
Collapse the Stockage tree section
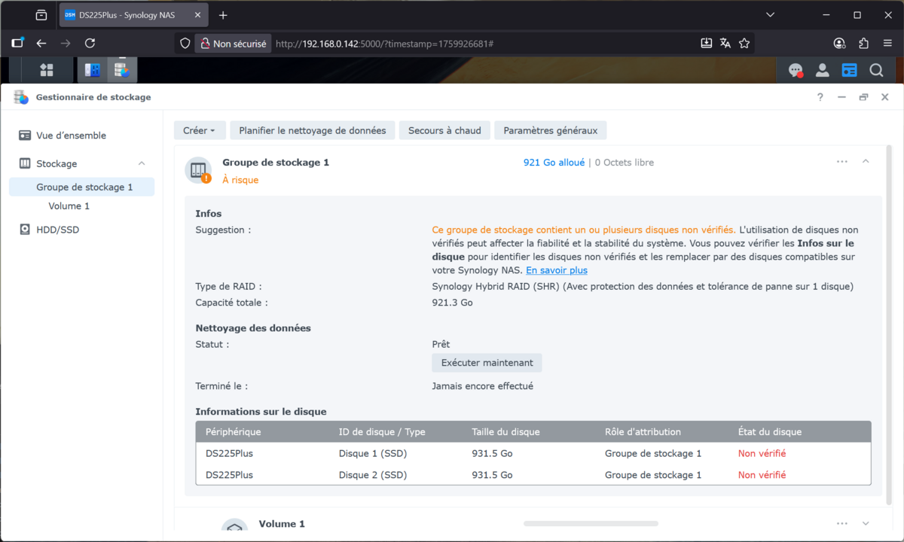(x=142, y=163)
